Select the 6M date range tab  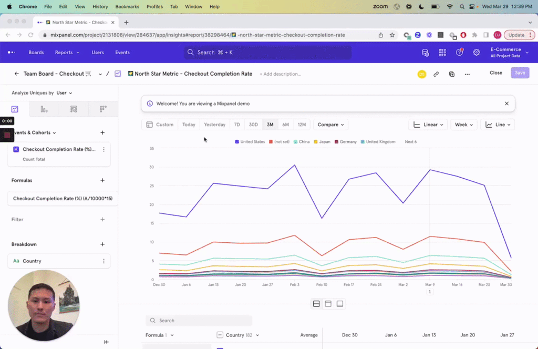[285, 125]
